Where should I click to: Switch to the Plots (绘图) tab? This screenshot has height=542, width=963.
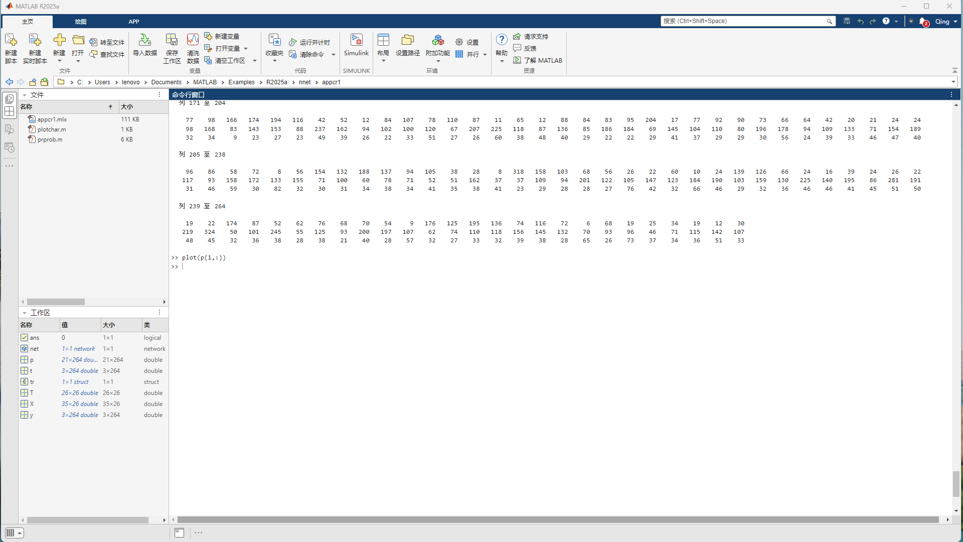[80, 22]
